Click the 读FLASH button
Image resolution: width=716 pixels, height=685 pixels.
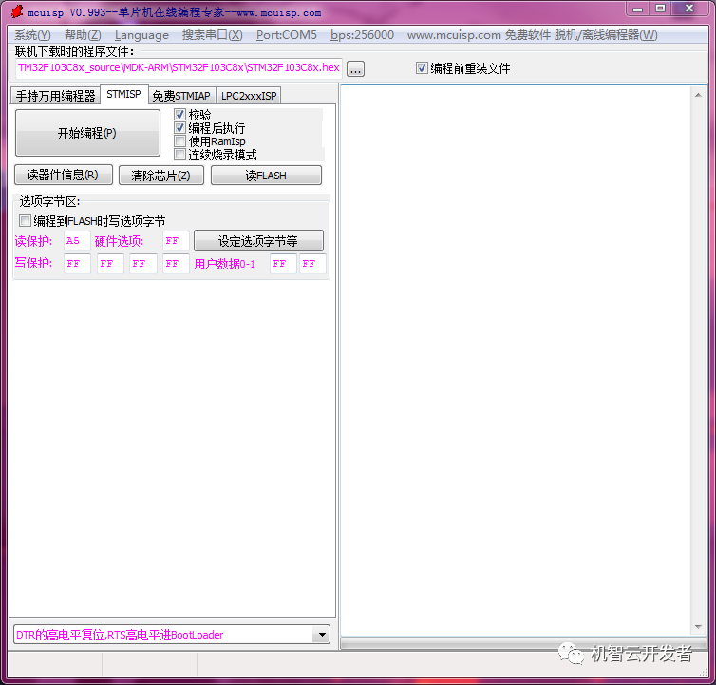click(x=266, y=176)
